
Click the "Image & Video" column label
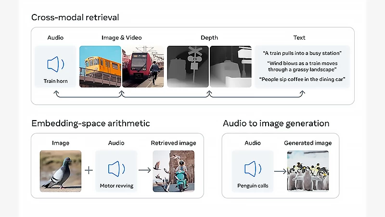tap(122, 38)
